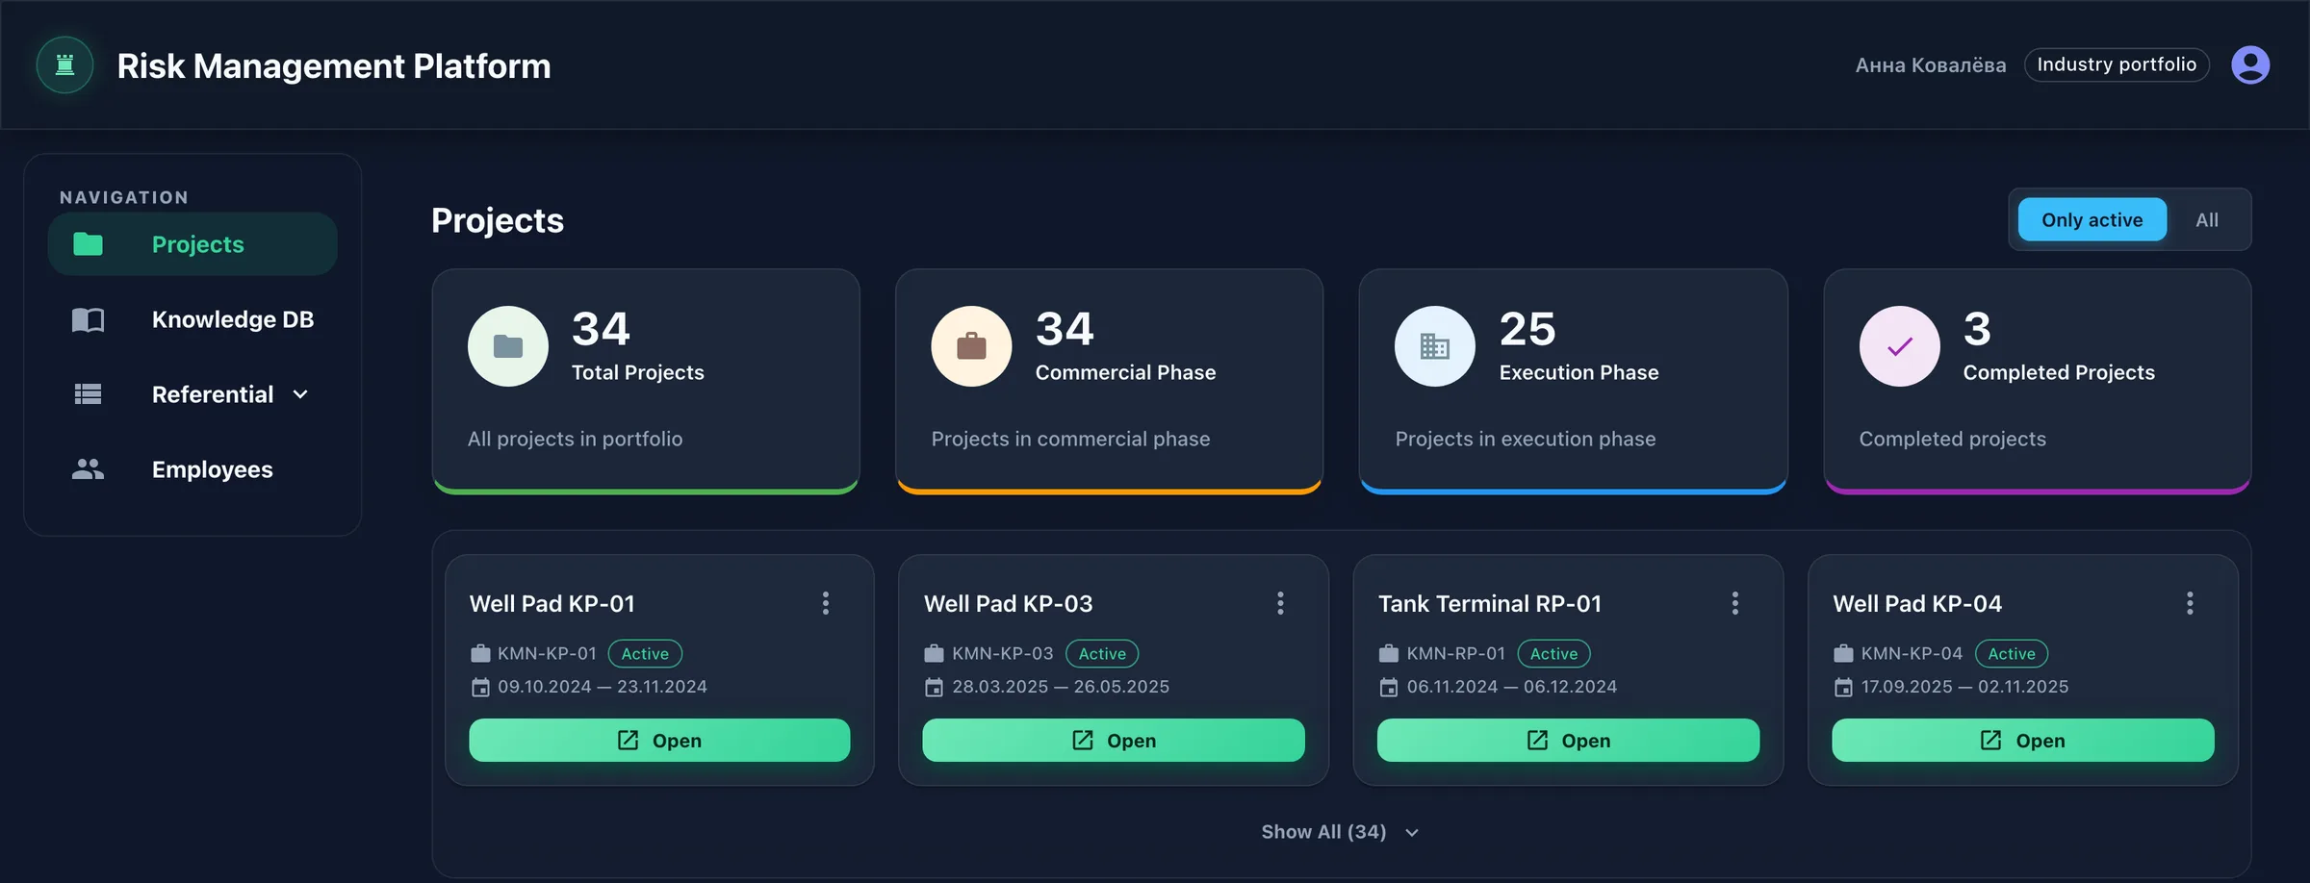
Task: Click the Projects folder icon in navigation
Action: click(88, 244)
